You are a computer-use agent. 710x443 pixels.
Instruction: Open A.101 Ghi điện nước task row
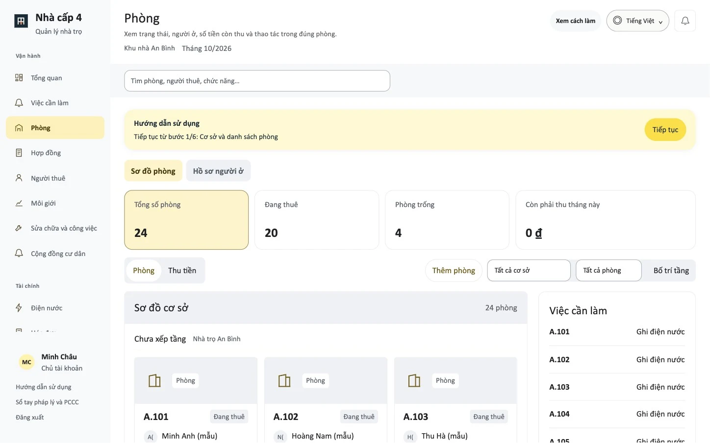[617, 332]
